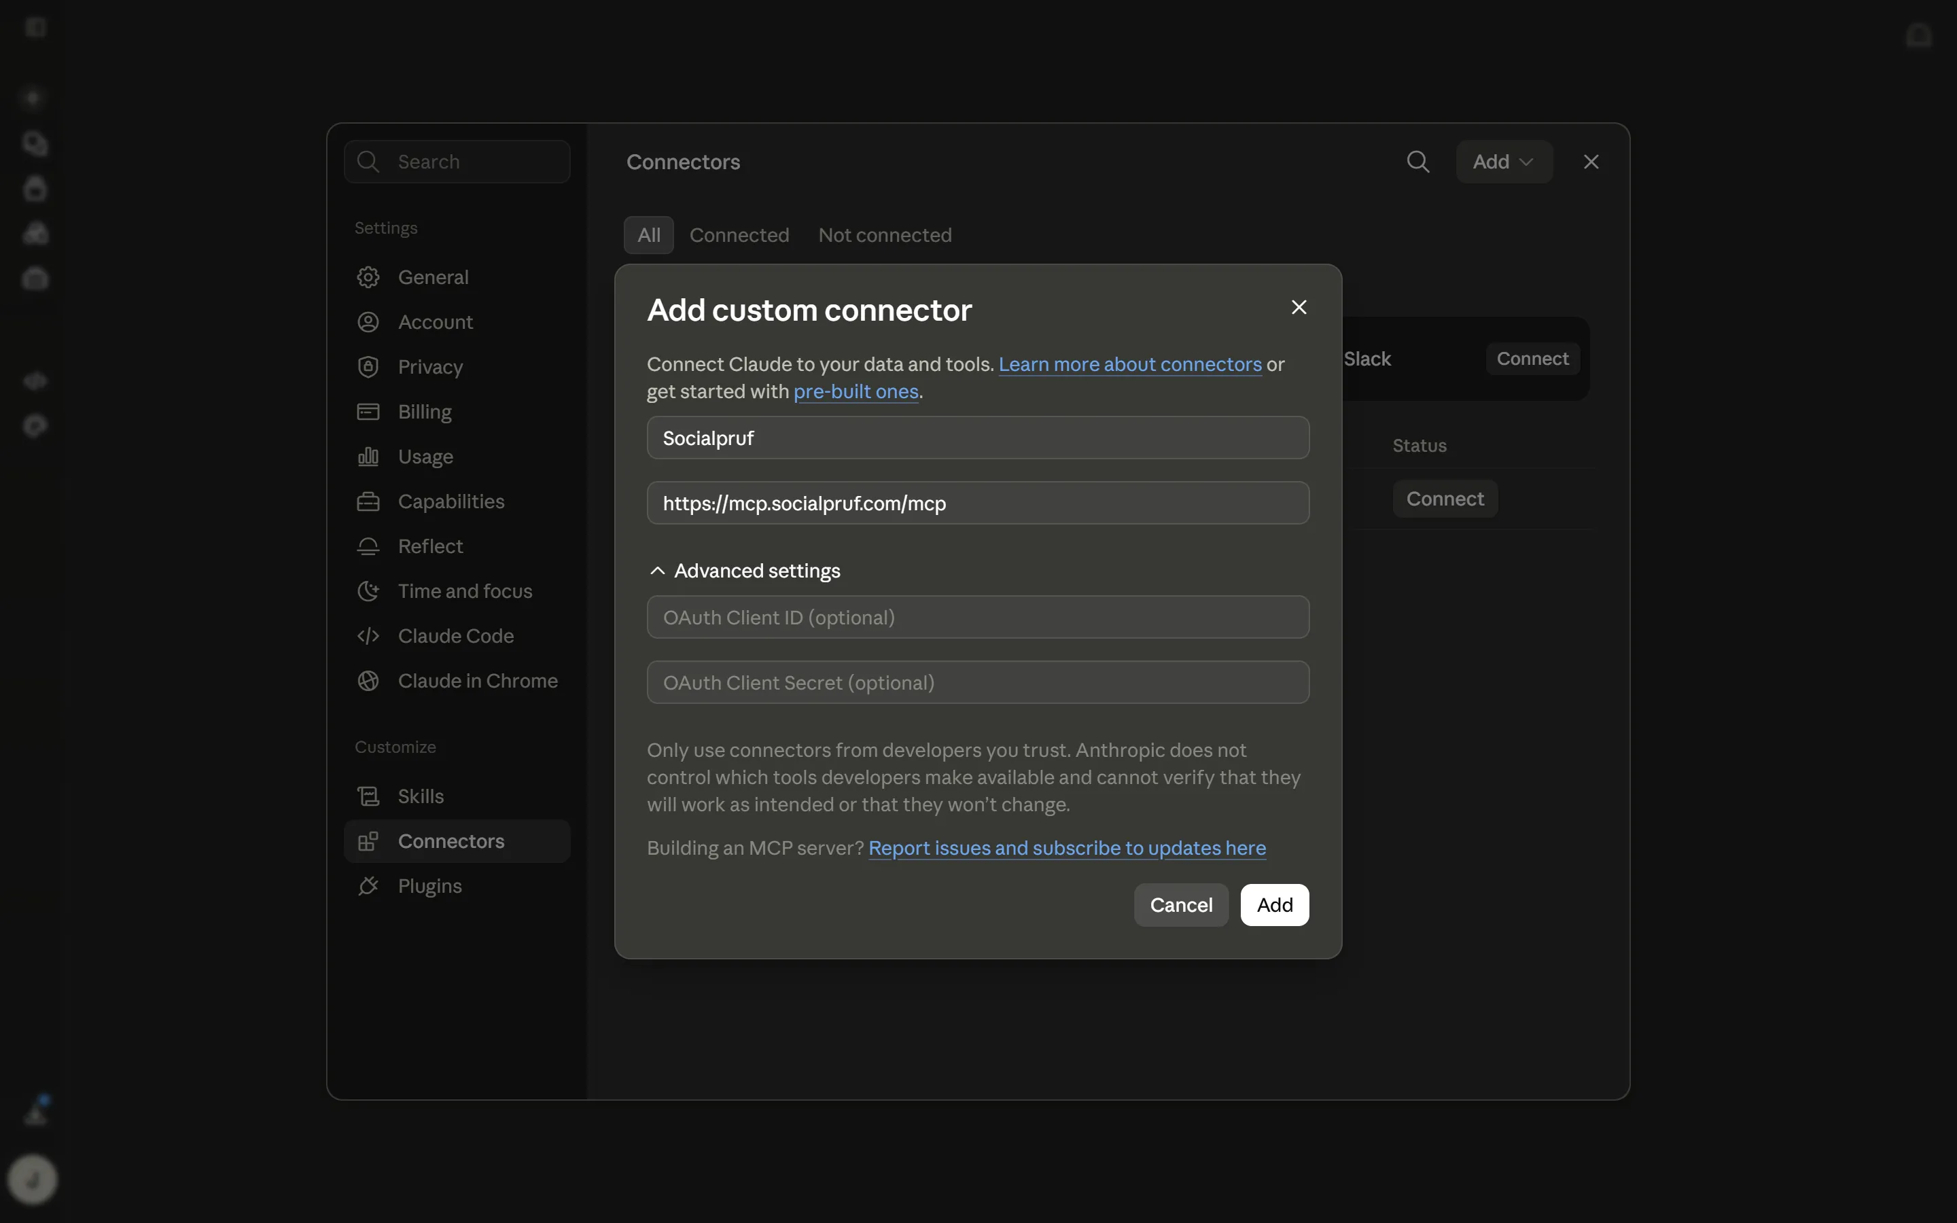Switch to the Connected tab
Image resolution: width=1957 pixels, height=1223 pixels.
[x=739, y=235]
